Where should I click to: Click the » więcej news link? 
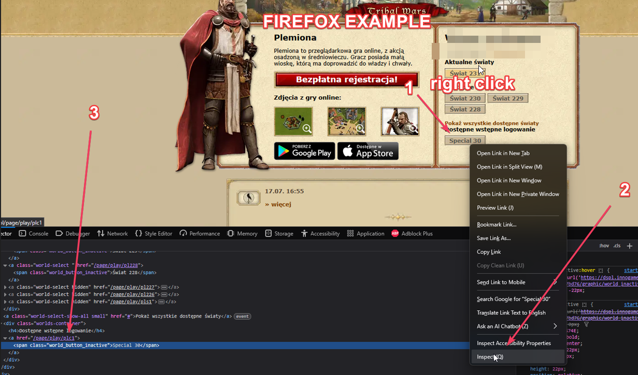[278, 204]
